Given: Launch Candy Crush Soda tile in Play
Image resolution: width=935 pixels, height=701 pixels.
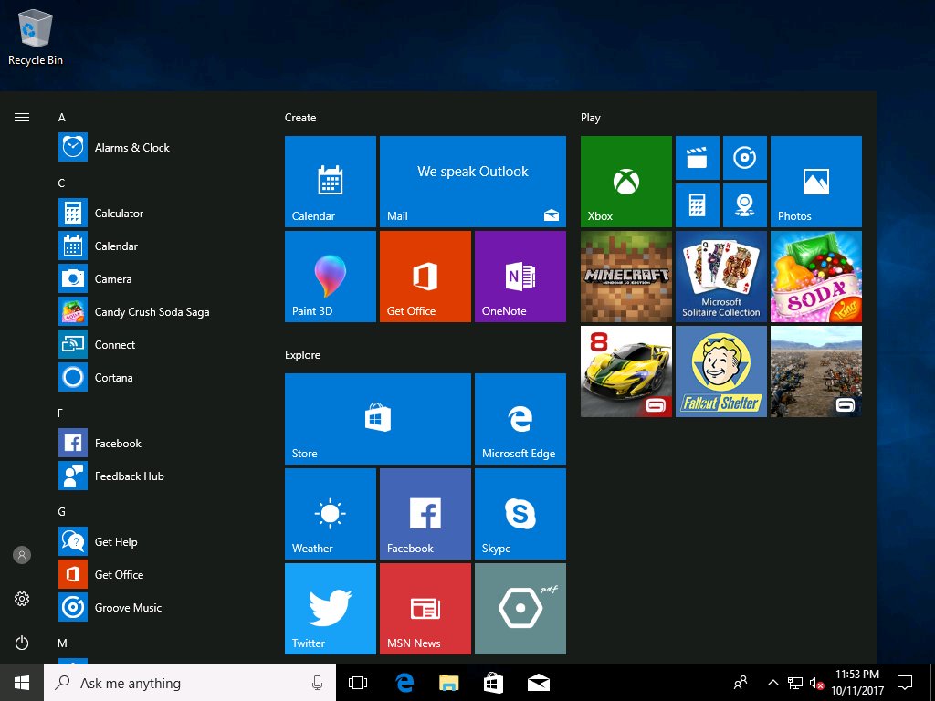Looking at the screenshot, I should 815,277.
